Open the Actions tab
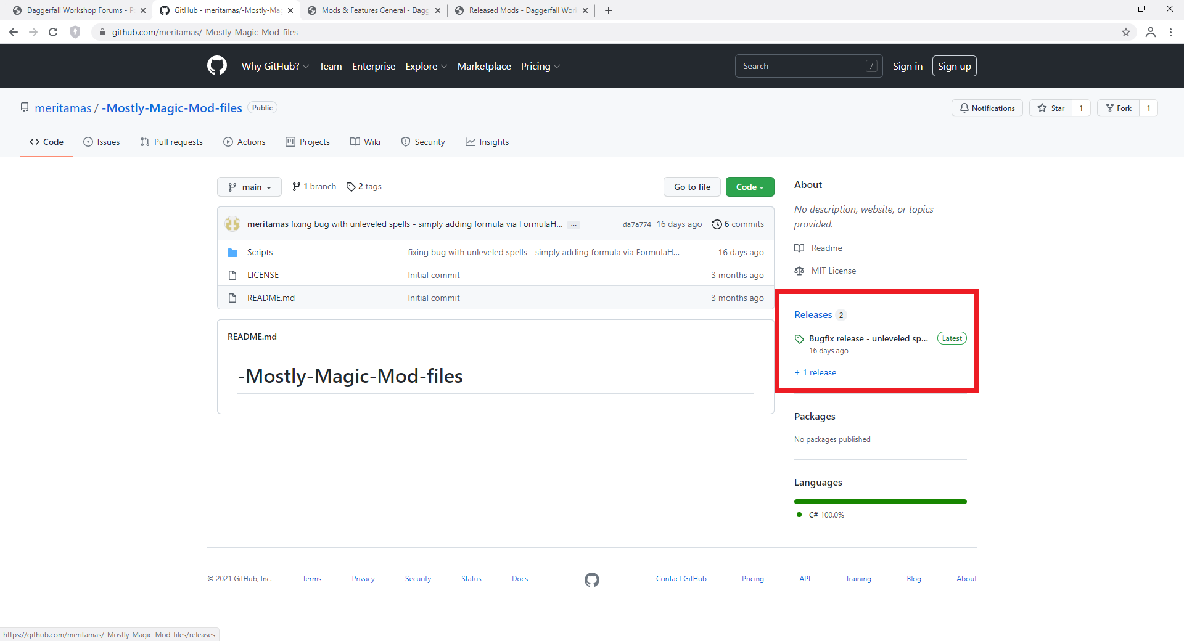 (x=244, y=142)
